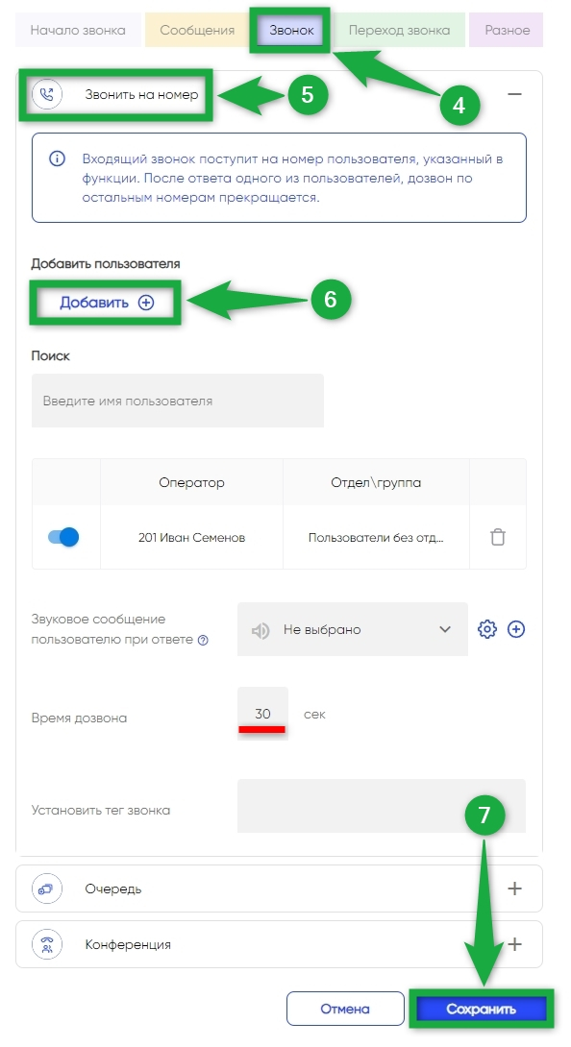Screen dimensions: 571x1047
Task: Switch to the Сообщения tab
Action: click(197, 30)
